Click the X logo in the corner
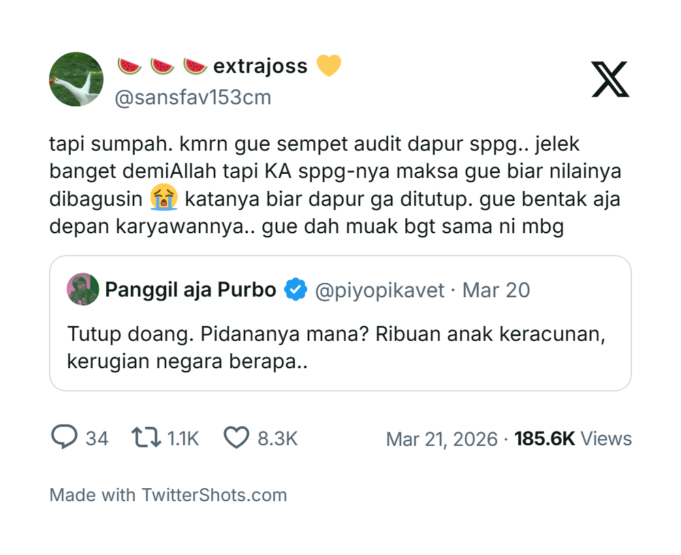Viewport: 681px width, 555px height. [x=610, y=79]
